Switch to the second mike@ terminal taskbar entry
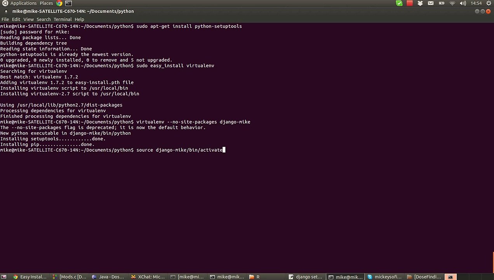Screen dimensions: 494x280 point(227,277)
